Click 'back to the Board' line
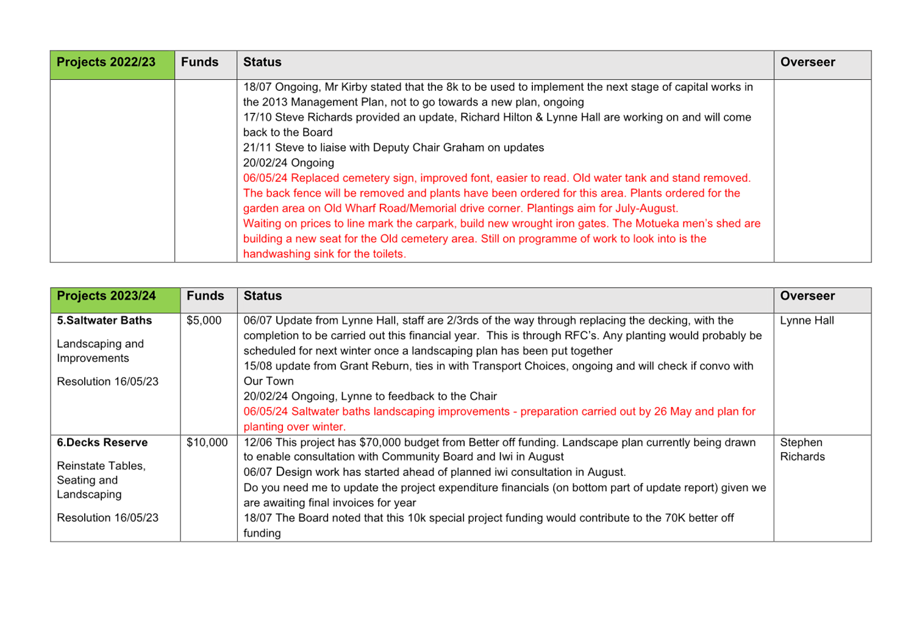The height and width of the screenshot is (618, 900). coord(288,132)
